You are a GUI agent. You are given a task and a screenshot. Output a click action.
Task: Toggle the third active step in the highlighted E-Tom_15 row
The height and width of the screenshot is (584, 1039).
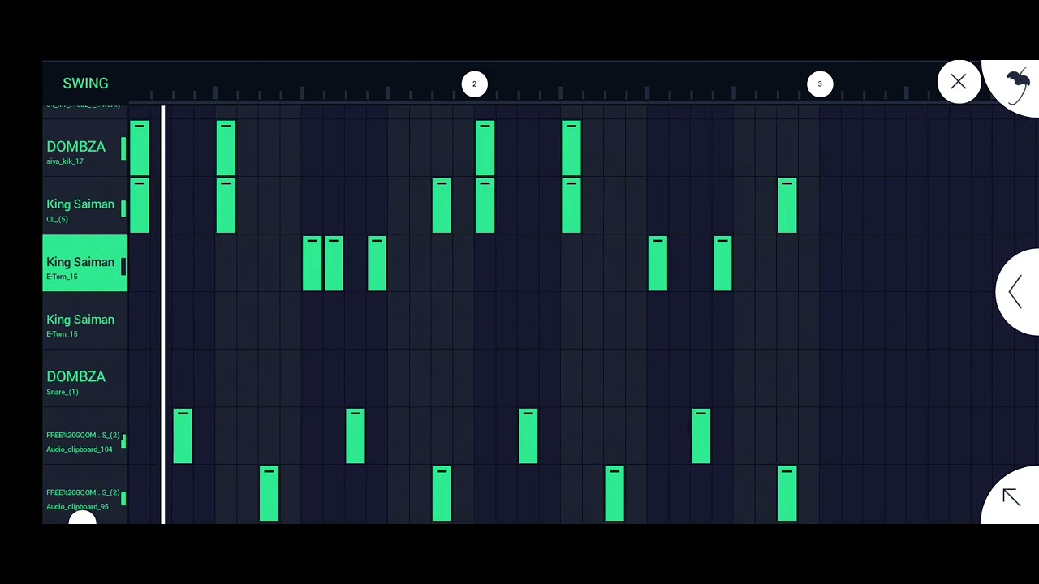(x=377, y=264)
